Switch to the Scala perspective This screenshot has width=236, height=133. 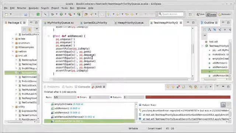[211, 14]
